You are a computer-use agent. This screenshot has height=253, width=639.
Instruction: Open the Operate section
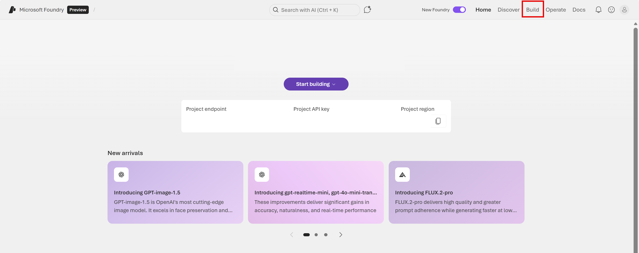point(555,10)
